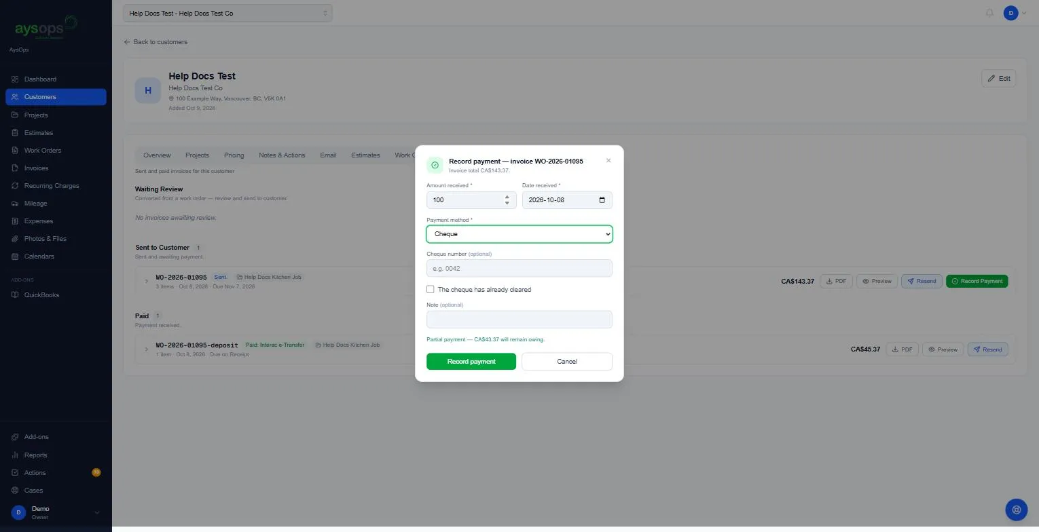Click the QuickBooks add-on icon

tap(15, 295)
